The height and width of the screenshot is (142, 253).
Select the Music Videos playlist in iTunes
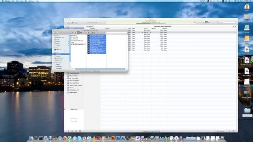pyautogui.click(x=74, y=76)
